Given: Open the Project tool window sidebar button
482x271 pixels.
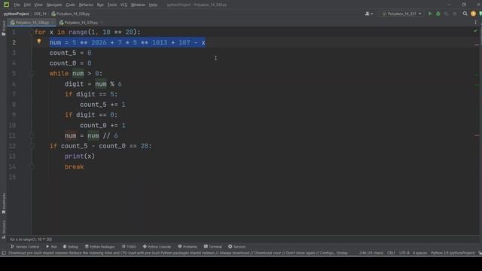Looking at the screenshot, I should pos(3,28).
